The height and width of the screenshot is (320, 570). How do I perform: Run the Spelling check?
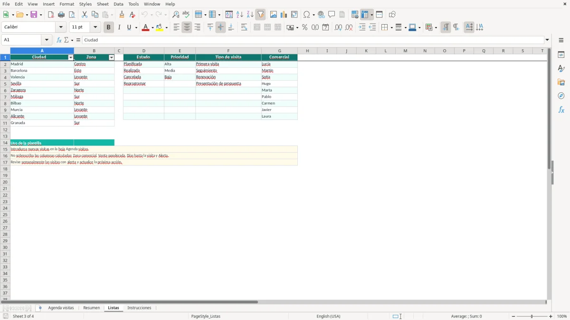(x=186, y=15)
